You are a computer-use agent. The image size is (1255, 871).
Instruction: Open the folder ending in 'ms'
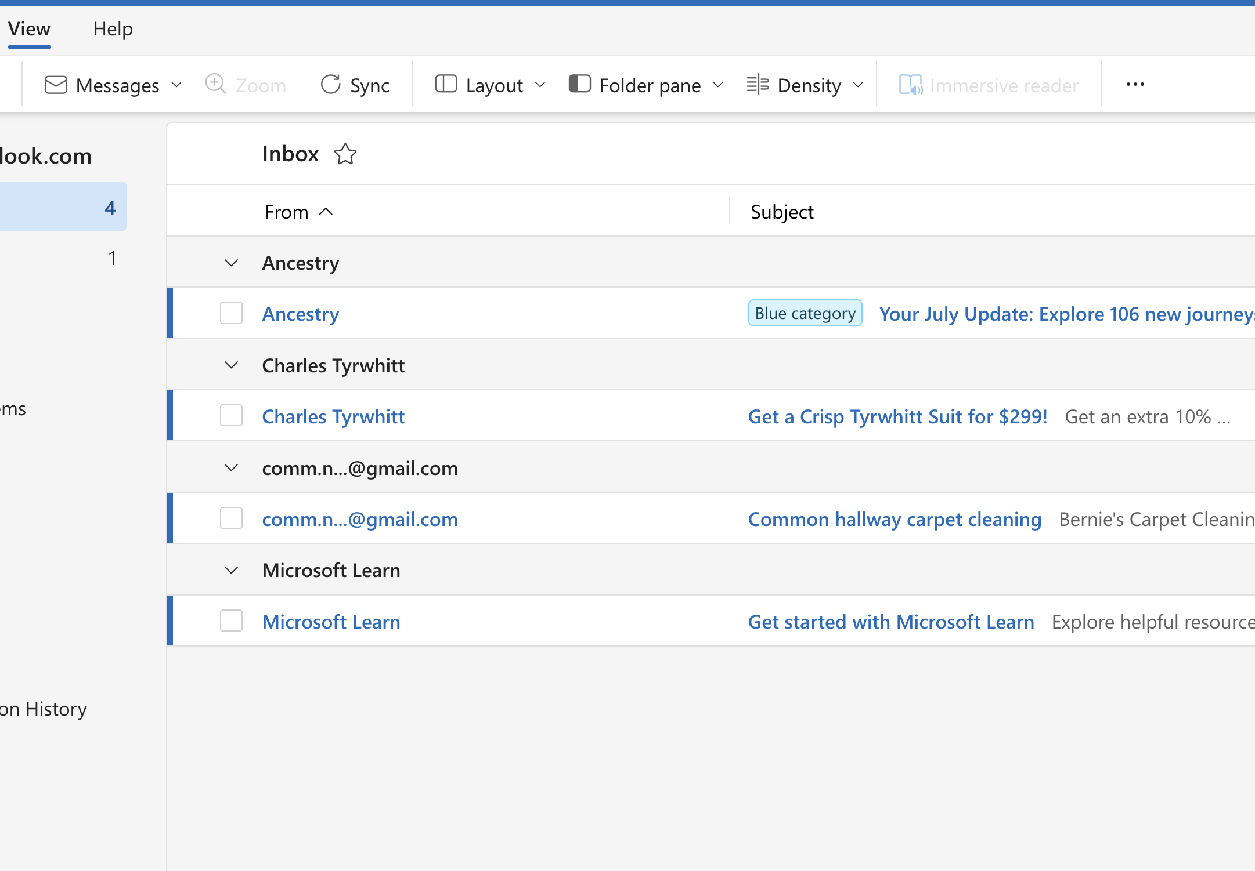point(13,409)
